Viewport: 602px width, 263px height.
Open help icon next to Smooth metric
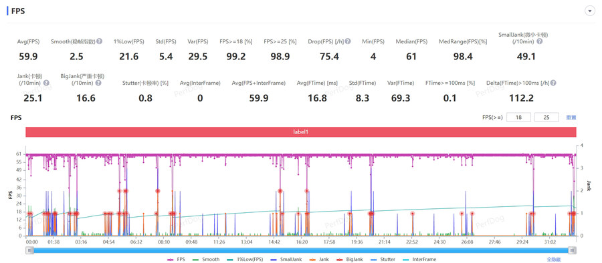pyautogui.click(x=99, y=41)
